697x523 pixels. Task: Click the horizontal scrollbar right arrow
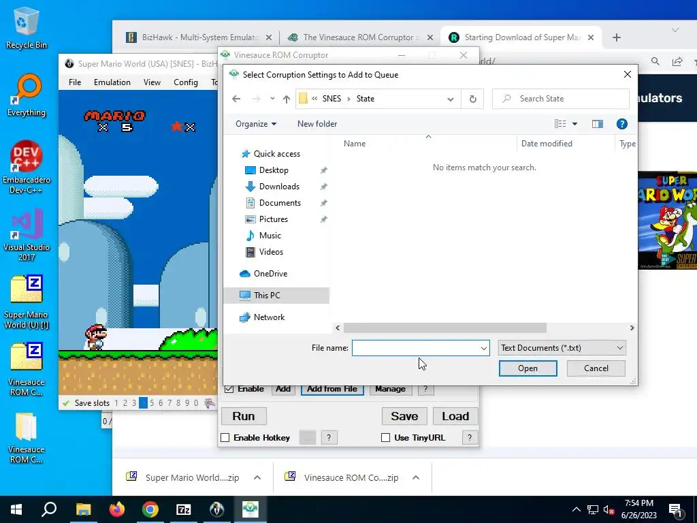click(632, 328)
